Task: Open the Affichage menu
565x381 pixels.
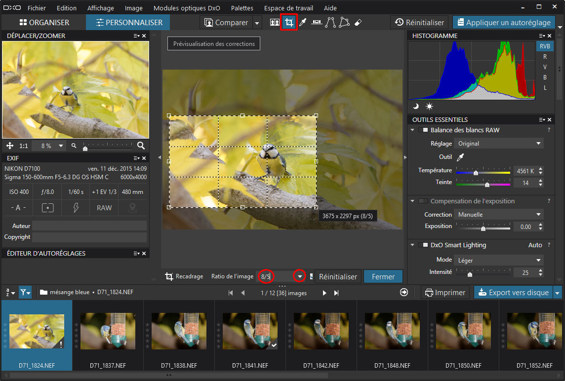Action: pos(101,8)
